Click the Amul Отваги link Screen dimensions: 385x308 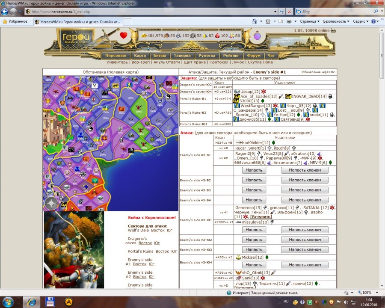click(167, 62)
